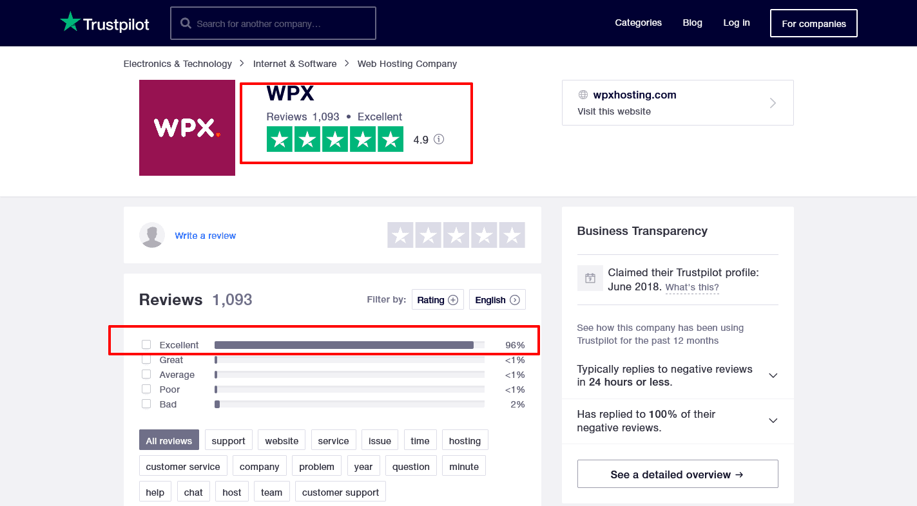Click the Bad 2% rating bar

[x=350, y=404]
